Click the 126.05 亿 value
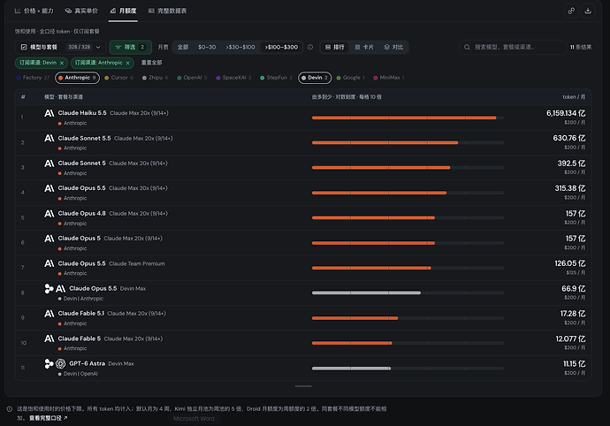610x426 pixels. 570,263
